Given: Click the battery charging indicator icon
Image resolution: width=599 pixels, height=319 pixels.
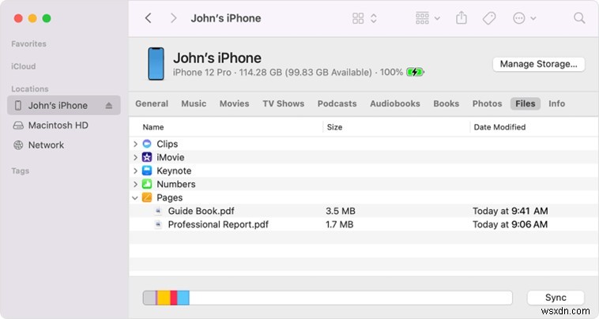Looking at the screenshot, I should [x=415, y=72].
